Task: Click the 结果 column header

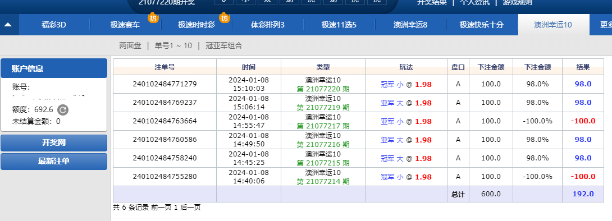Action: coord(583,67)
